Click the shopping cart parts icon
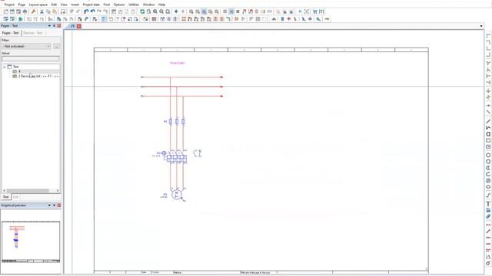492x276 pixels. click(314, 11)
